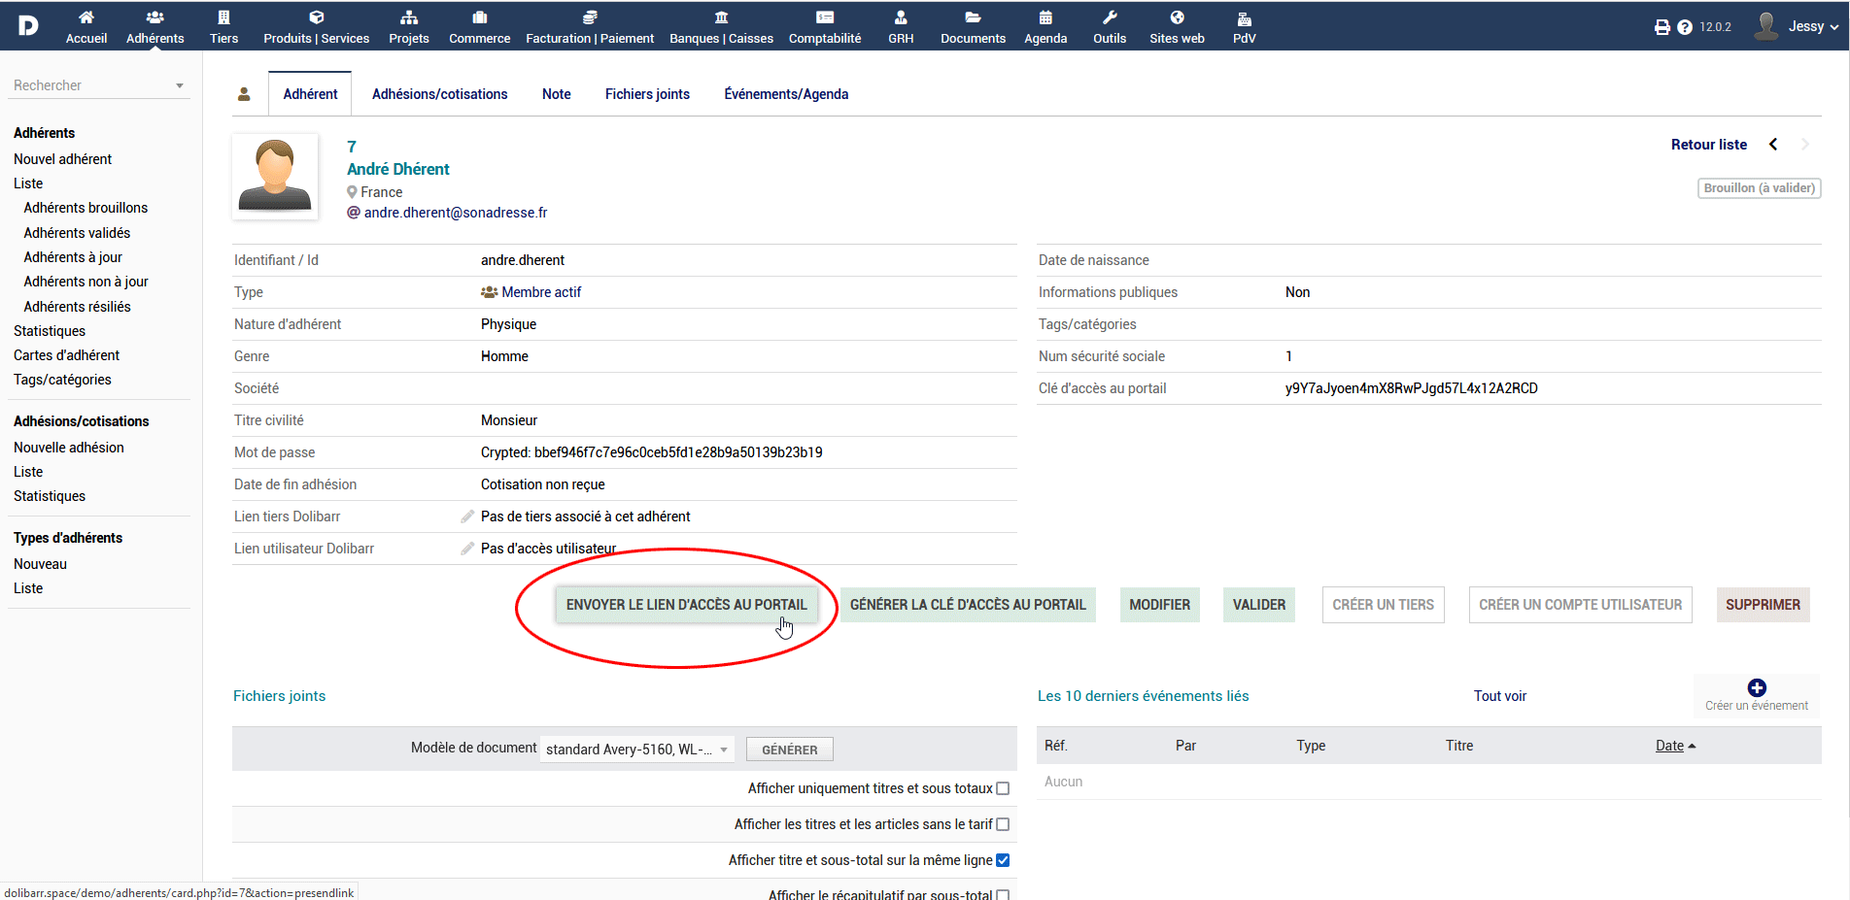Check Afficher les titres sans le tarif
Viewport: 1850px width, 900px height.
pos(1003,824)
